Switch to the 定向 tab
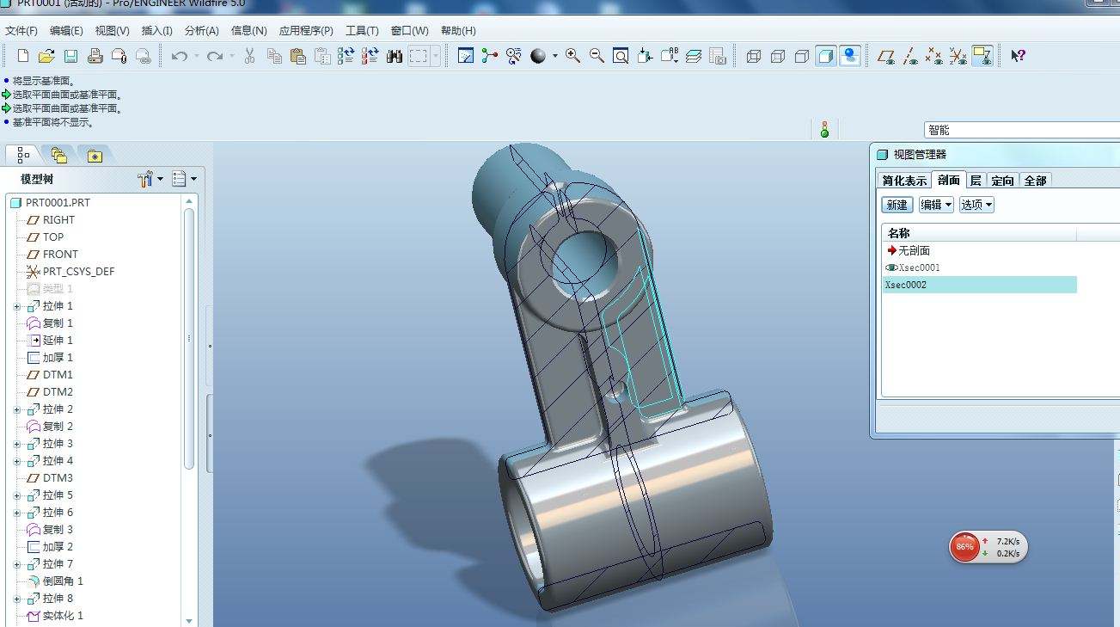The image size is (1120, 627). (1002, 181)
